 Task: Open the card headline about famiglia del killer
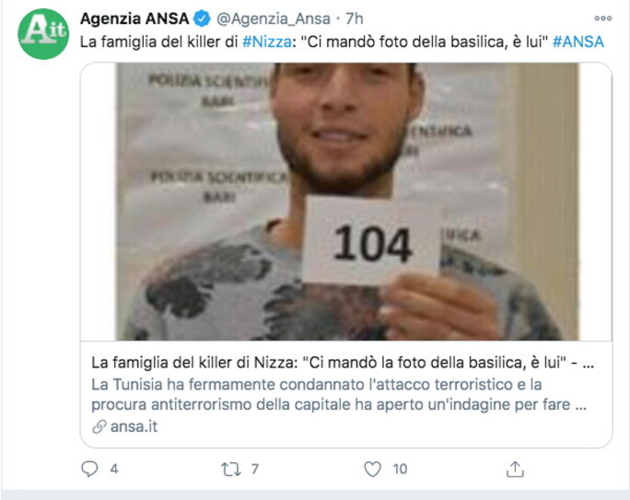point(343,363)
